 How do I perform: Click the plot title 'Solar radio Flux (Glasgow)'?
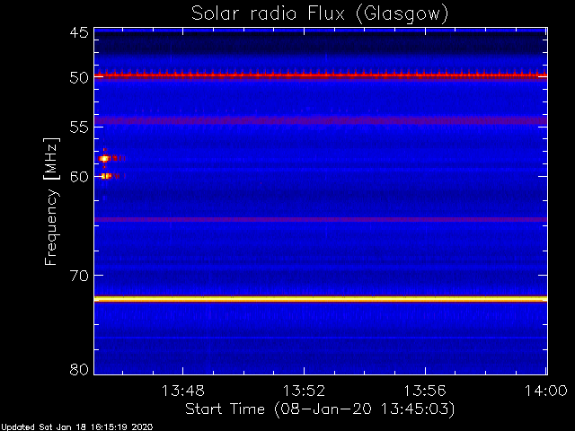click(x=320, y=14)
